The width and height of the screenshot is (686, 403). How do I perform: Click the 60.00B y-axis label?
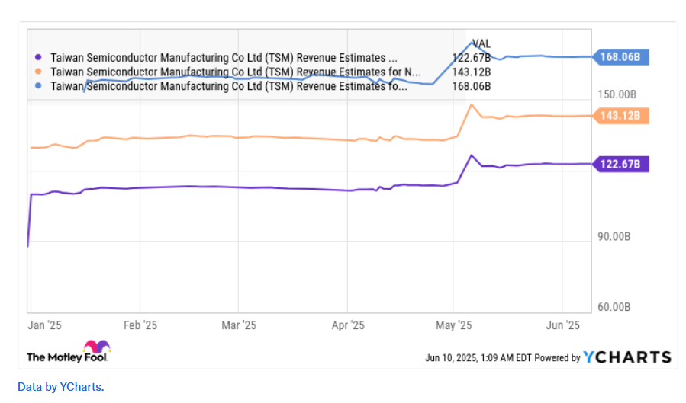[x=614, y=307]
